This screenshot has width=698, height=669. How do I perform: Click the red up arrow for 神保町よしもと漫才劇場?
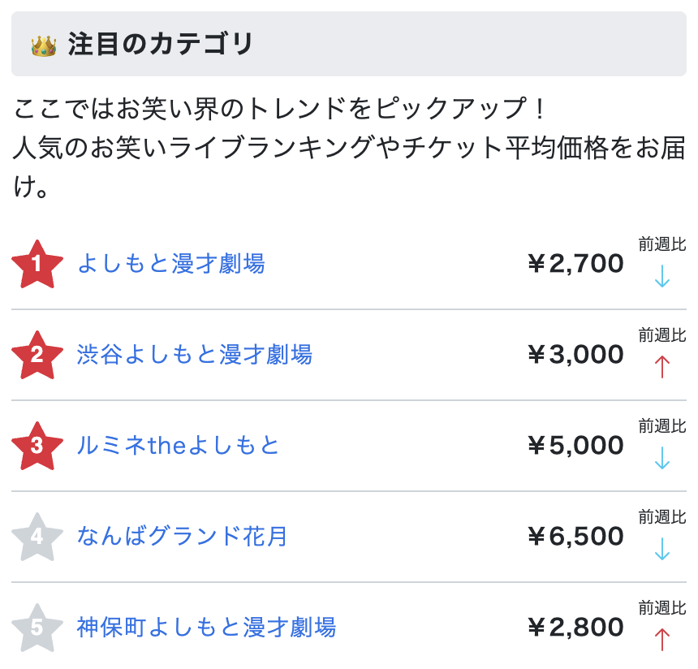point(662,641)
